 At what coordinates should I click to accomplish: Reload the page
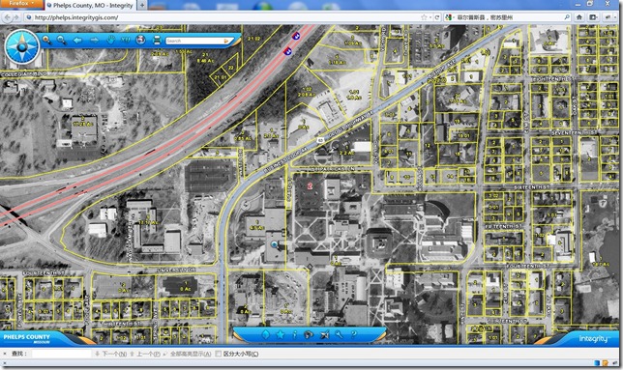click(x=437, y=17)
